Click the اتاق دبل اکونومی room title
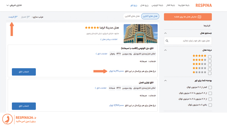 tap(137, 48)
